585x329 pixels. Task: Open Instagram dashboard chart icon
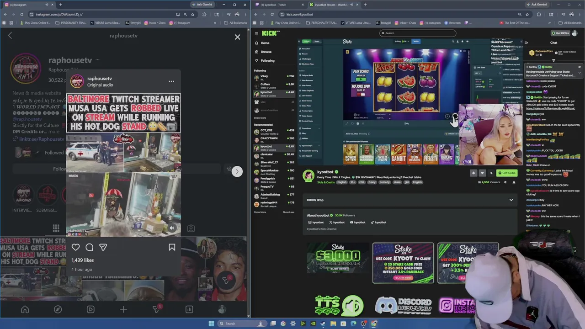189,309
